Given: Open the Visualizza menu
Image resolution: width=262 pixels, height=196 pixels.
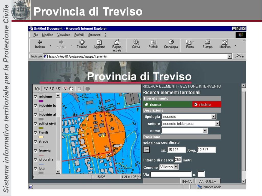Looking at the screenshot, I should click(64, 35).
